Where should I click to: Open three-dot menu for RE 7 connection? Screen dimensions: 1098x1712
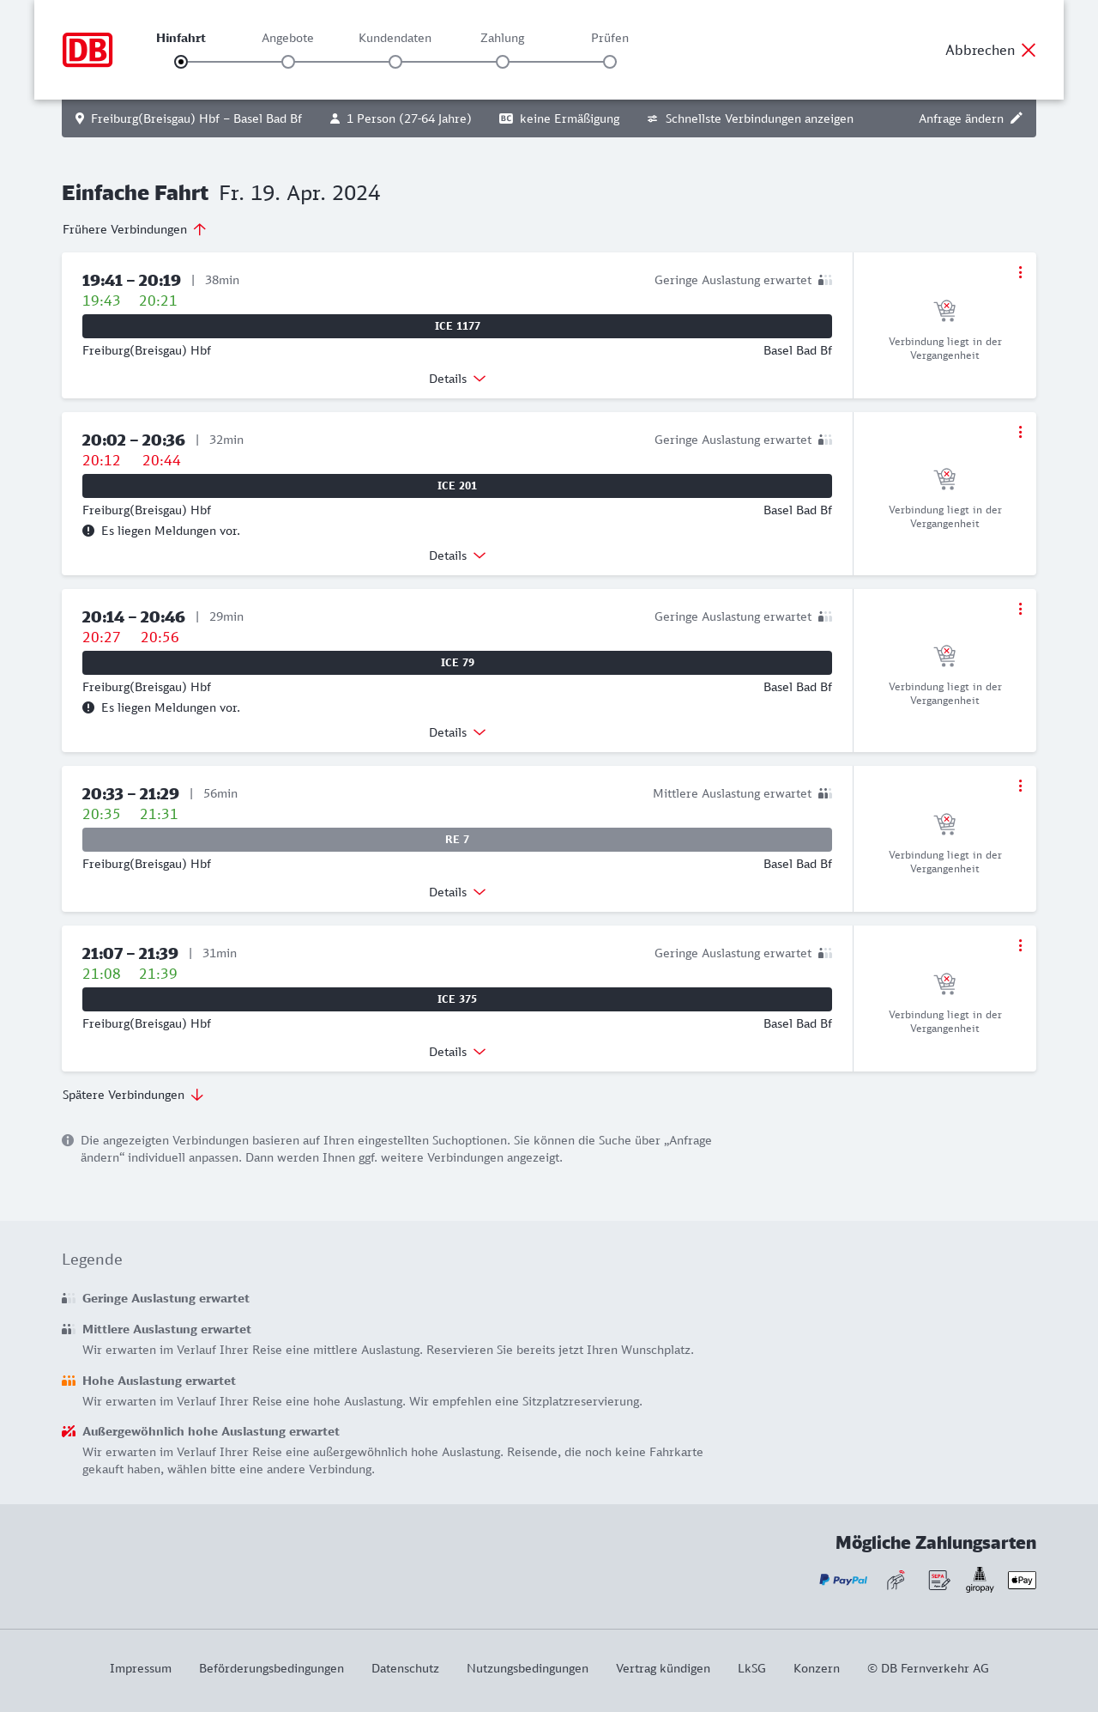click(1020, 786)
